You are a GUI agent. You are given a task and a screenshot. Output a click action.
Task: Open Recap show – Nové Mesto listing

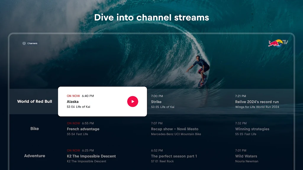(x=175, y=129)
